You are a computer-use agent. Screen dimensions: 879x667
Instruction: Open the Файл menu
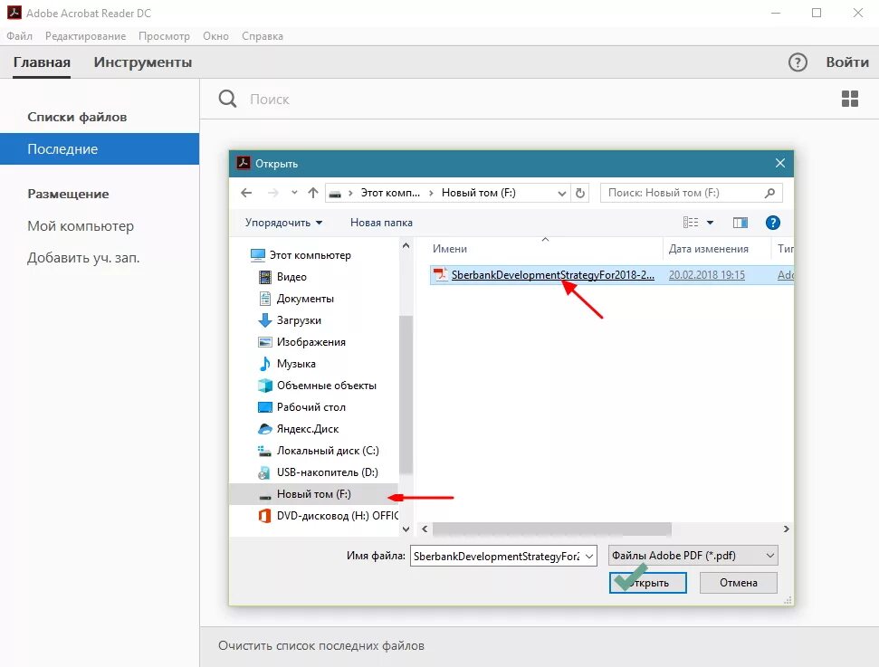(x=19, y=36)
